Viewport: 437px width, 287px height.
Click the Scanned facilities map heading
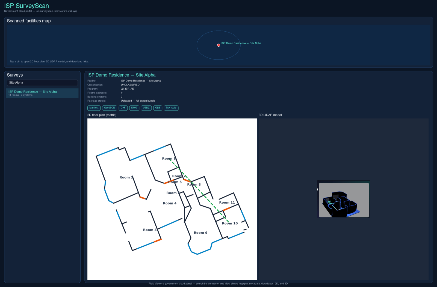[29, 21]
